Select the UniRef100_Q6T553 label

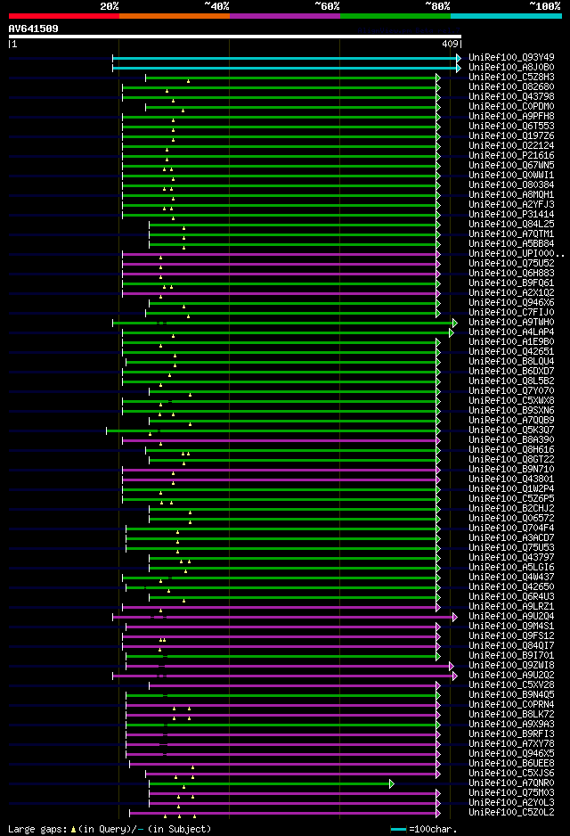(511, 126)
